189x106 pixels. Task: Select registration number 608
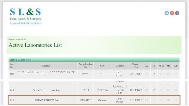(x=12, y=74)
